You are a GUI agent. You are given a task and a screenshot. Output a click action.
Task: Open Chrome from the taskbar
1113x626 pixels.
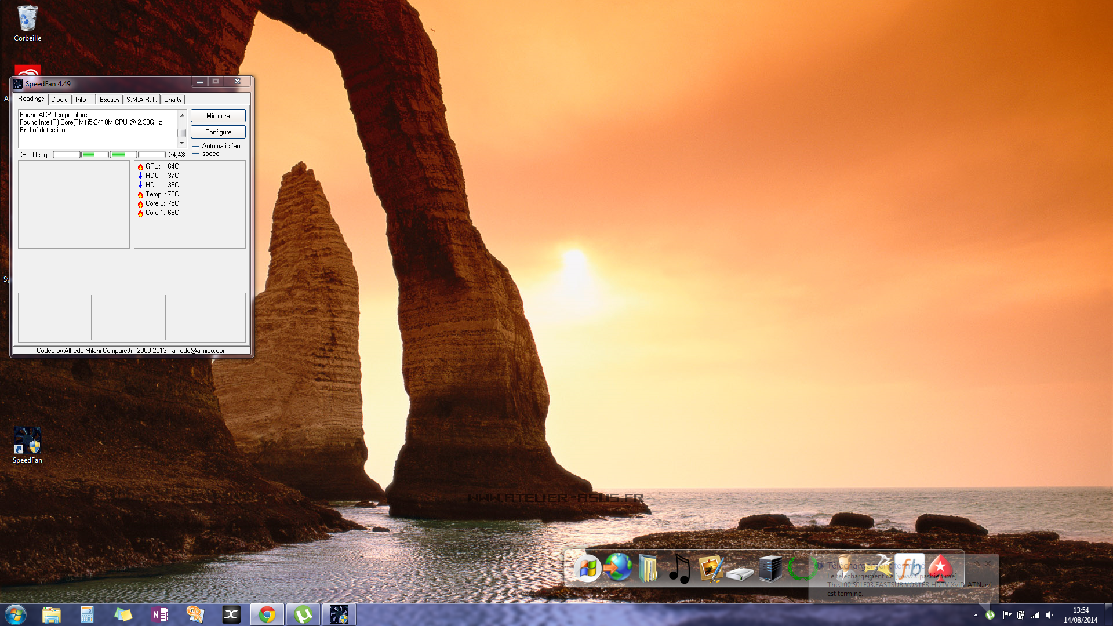[x=267, y=614]
